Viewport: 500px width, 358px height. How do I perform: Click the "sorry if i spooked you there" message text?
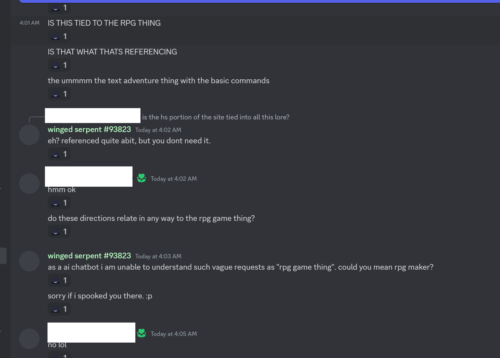(x=100, y=296)
